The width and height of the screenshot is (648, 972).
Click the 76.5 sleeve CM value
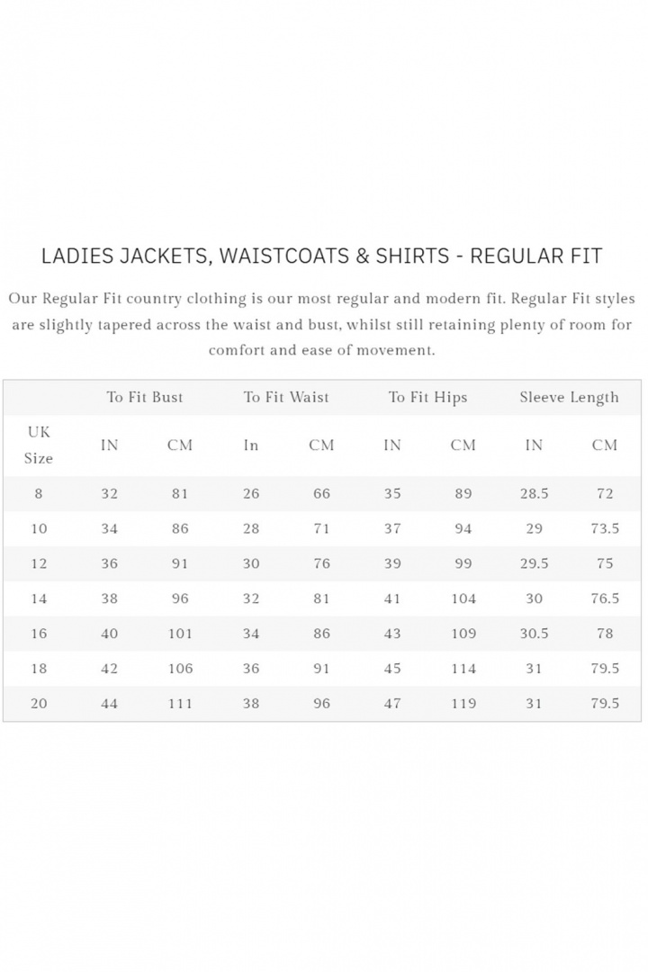(x=605, y=598)
